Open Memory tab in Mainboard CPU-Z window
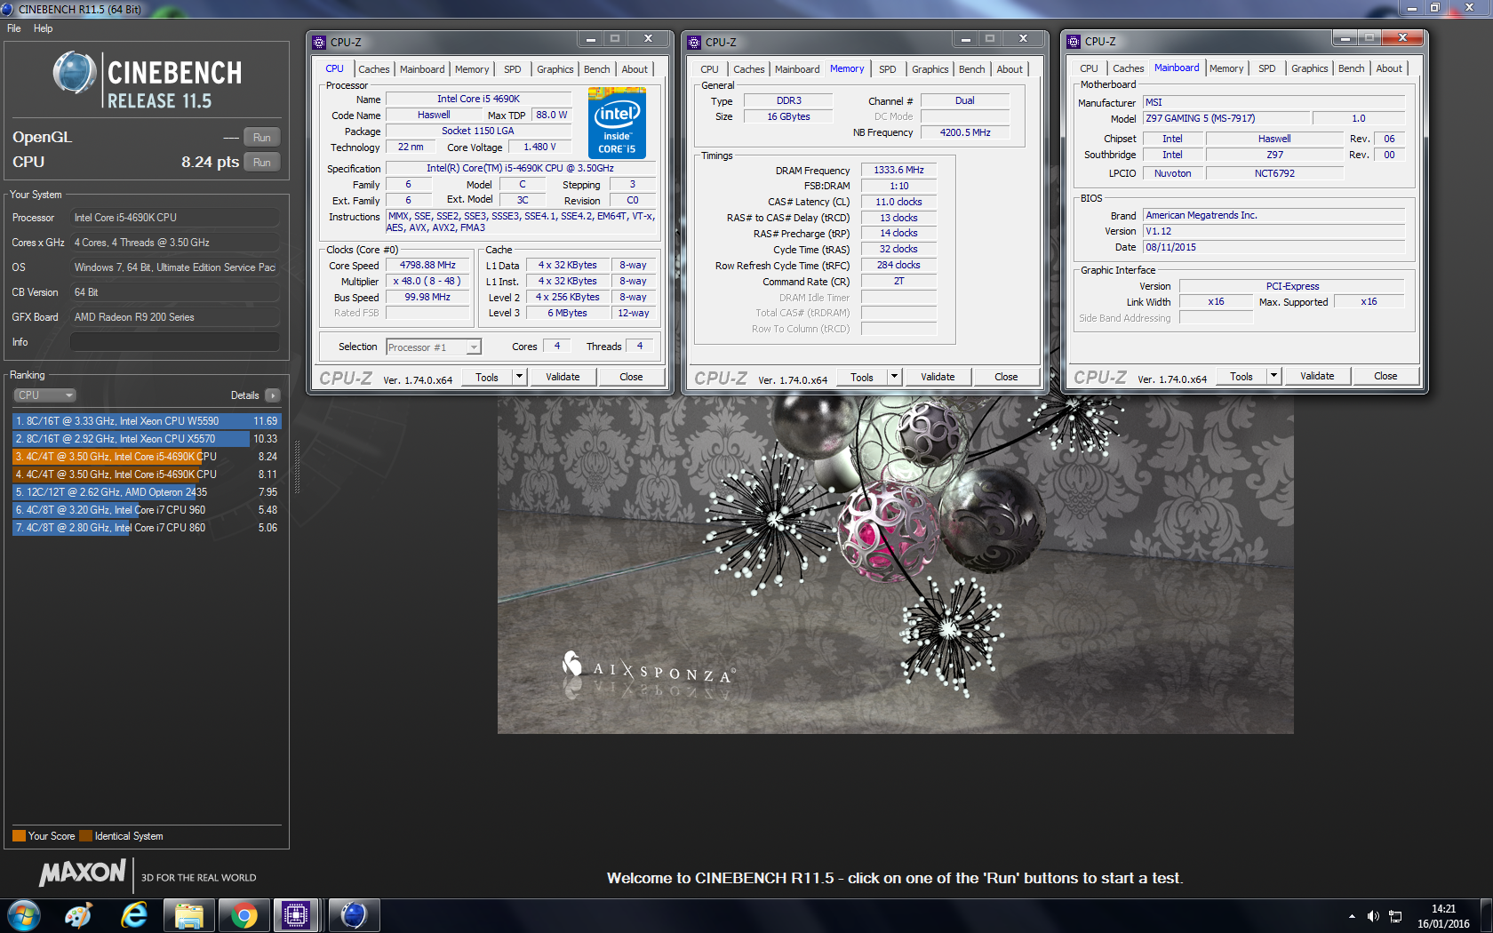 [x=1226, y=68]
